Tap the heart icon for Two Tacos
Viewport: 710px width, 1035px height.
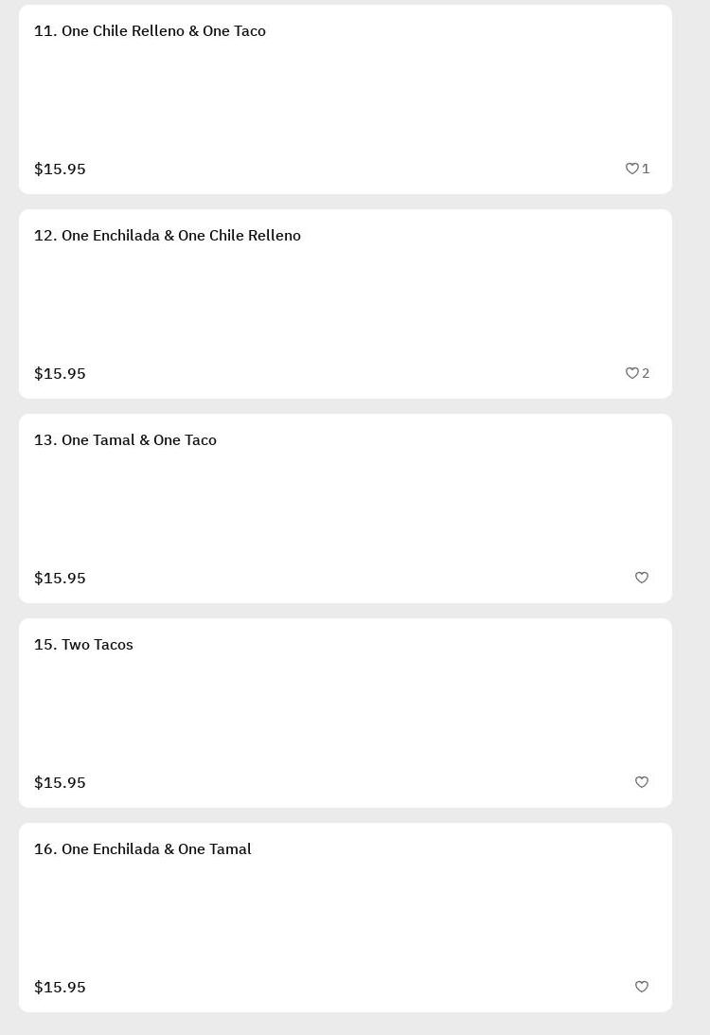(x=642, y=782)
